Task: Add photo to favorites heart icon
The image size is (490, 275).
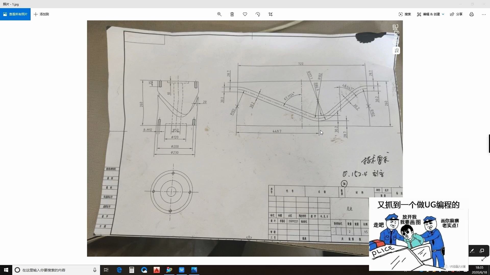Action: 245,14
